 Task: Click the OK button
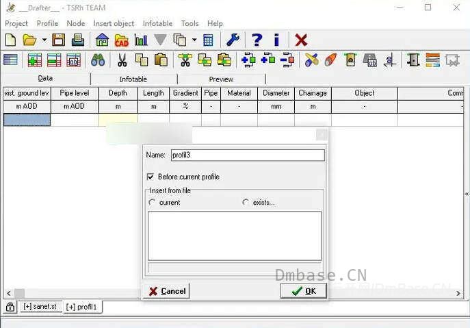(x=303, y=291)
